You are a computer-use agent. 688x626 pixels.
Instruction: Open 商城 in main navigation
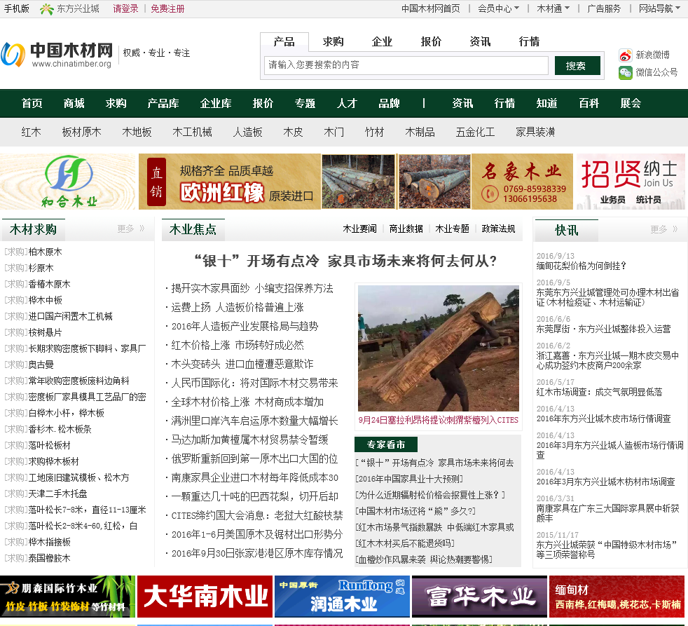click(74, 103)
